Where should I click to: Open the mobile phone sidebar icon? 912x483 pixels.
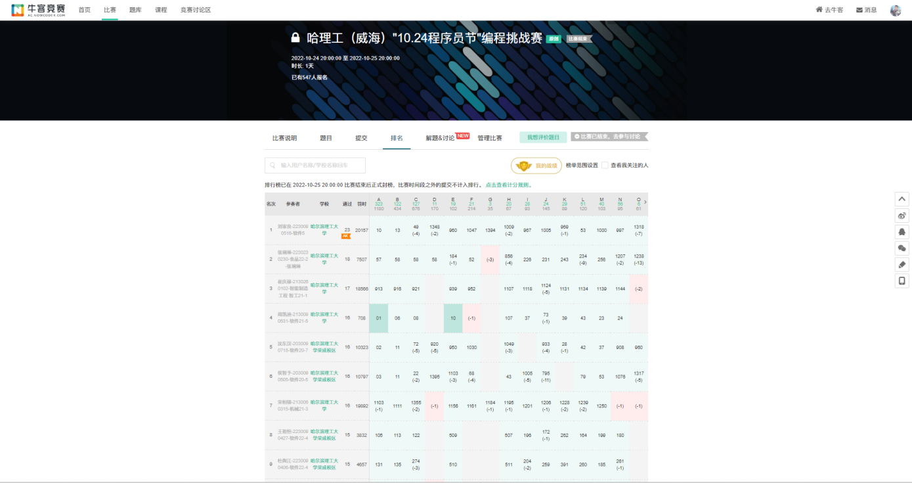(x=901, y=281)
